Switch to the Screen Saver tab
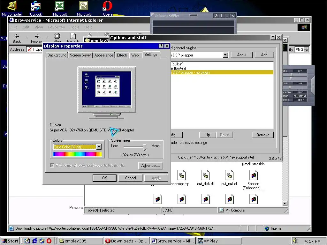This screenshot has height=245, width=327. 80,55
